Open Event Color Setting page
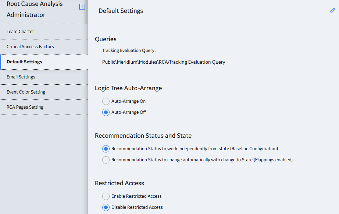Screen dimensions: 339x214 pos(44,92)
